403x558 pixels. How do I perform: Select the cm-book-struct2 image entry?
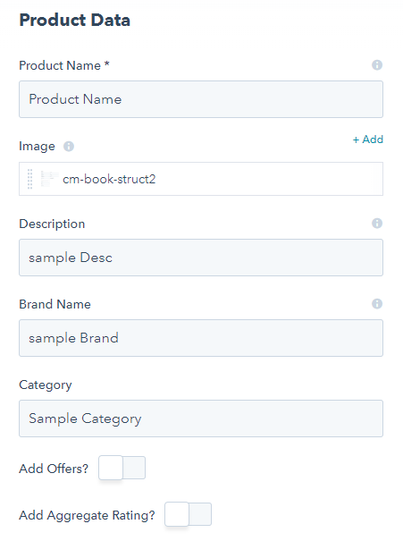[201, 179]
